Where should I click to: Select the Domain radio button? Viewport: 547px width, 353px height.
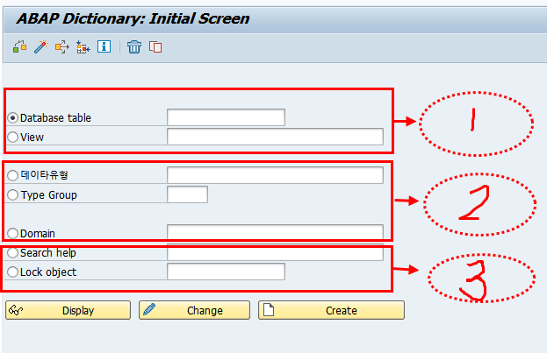pyautogui.click(x=12, y=233)
